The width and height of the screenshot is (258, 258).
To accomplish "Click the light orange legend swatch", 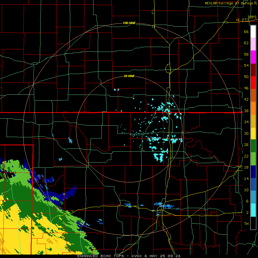I will point(253,108).
